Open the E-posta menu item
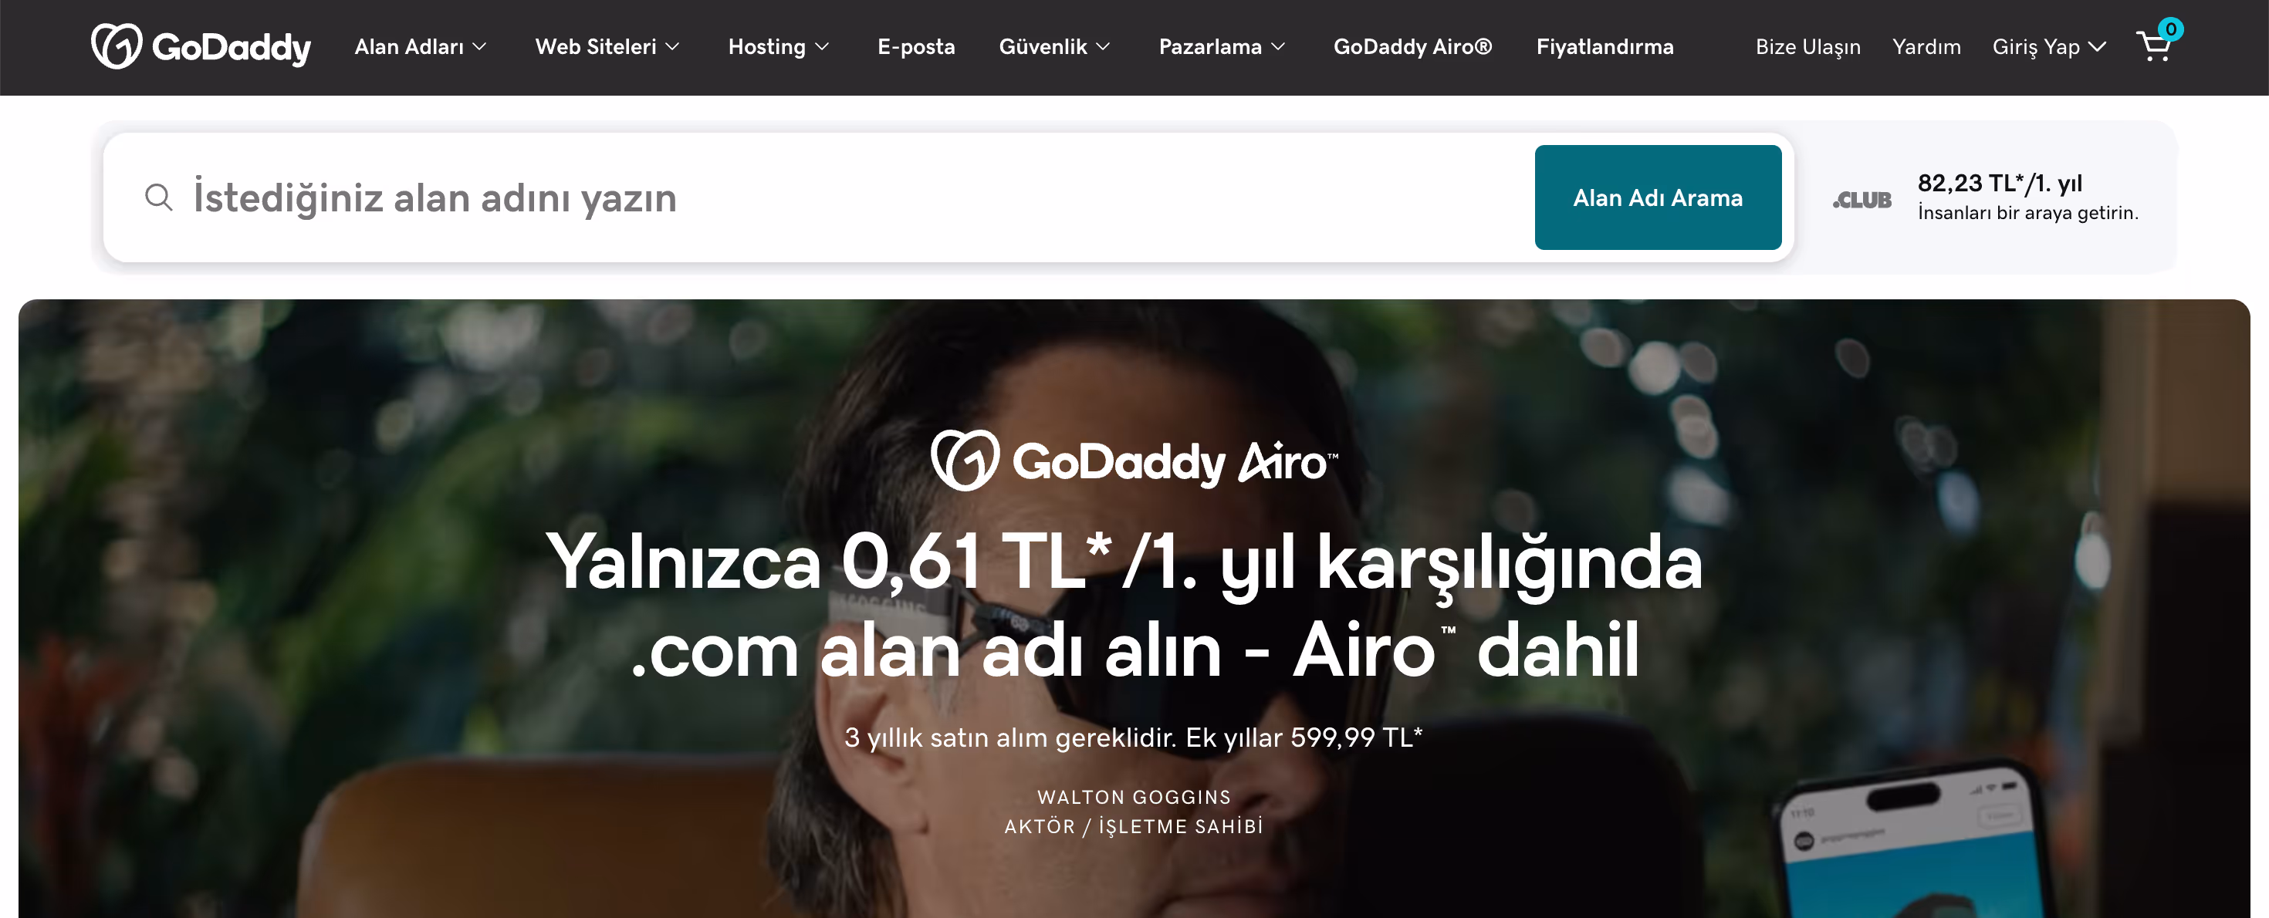 coord(916,46)
